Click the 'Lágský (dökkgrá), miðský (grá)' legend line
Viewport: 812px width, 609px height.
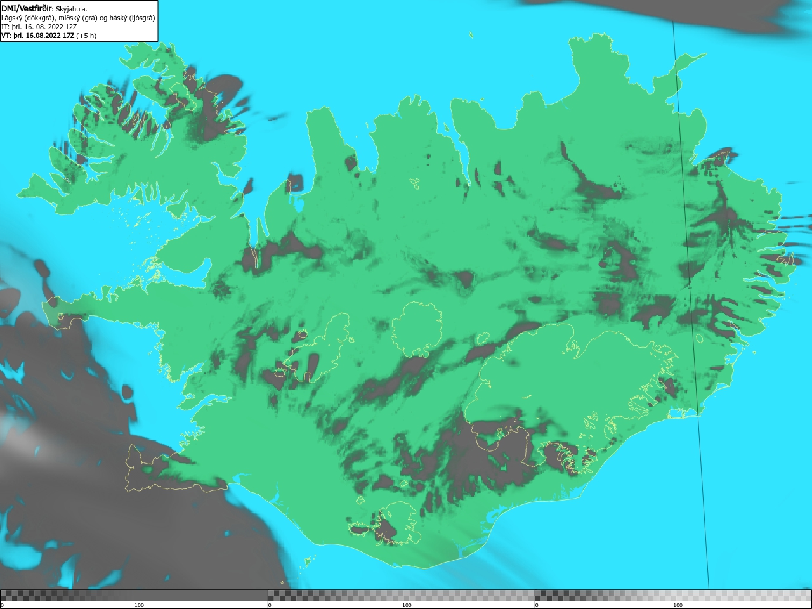pyautogui.click(x=78, y=18)
